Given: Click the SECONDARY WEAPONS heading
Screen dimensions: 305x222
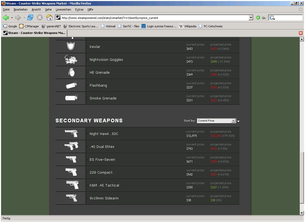Looking at the screenshot, I should 89,120.
